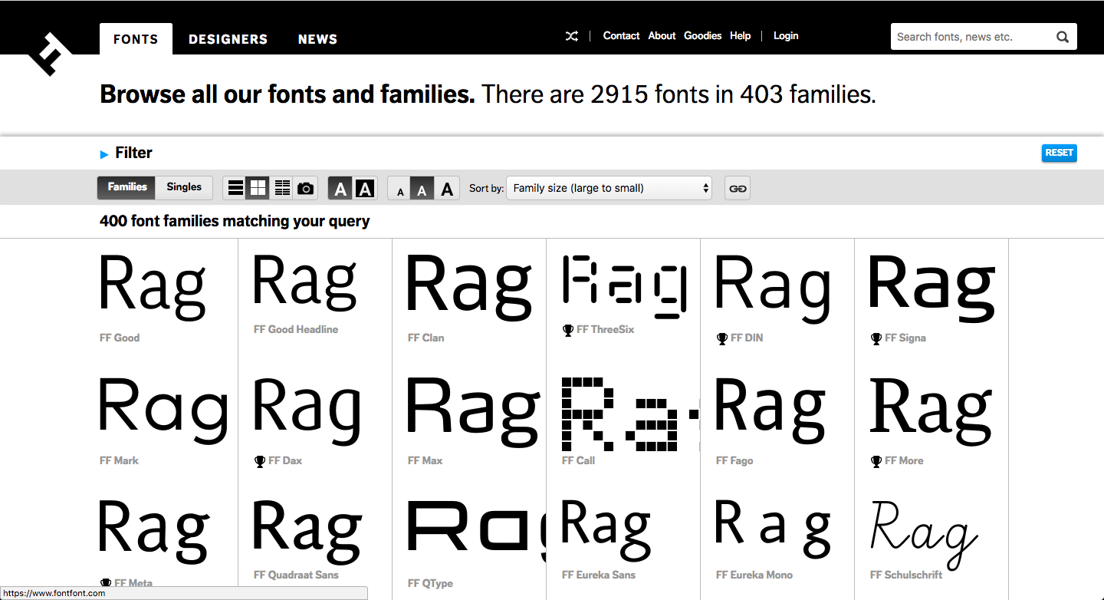Click the FF ThreeSix Rag sample

pos(626,285)
